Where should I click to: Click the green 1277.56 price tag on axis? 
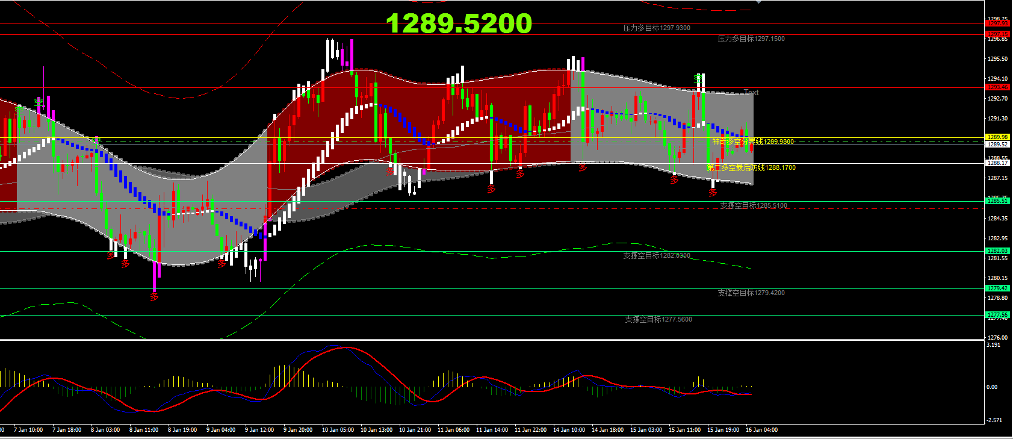[x=997, y=314]
